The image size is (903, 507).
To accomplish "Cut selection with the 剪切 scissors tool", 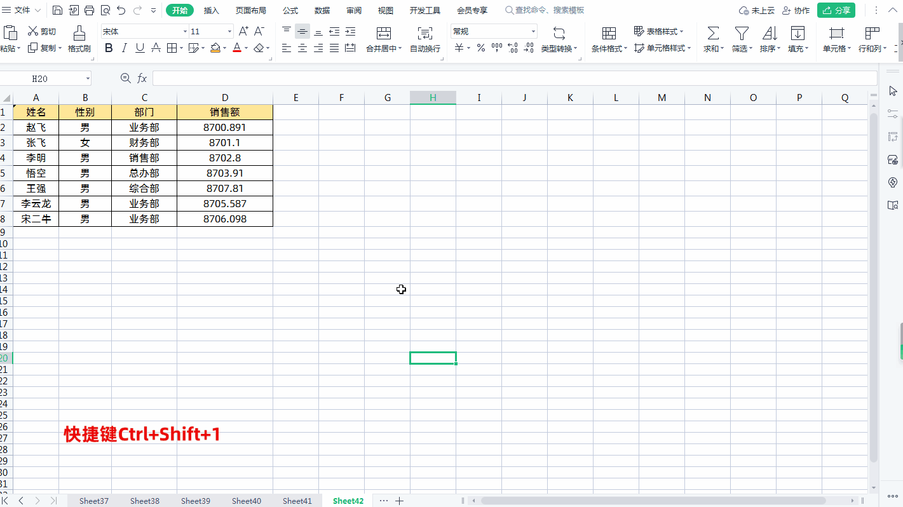I will coord(42,31).
